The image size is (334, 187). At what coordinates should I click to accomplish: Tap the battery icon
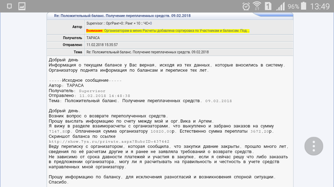point(304,6)
